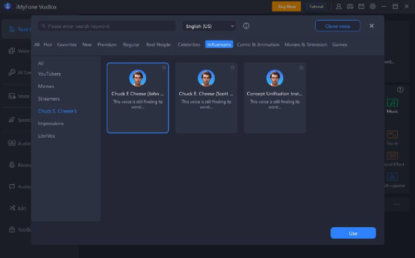Select the Impressions subcategory
Screen dimensions: 415x258
51,123
